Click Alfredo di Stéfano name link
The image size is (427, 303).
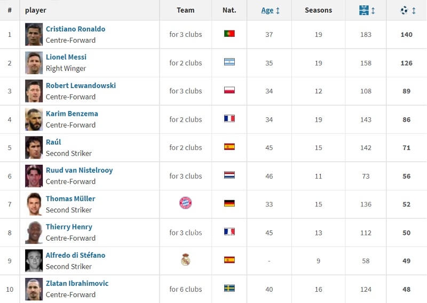75,255
